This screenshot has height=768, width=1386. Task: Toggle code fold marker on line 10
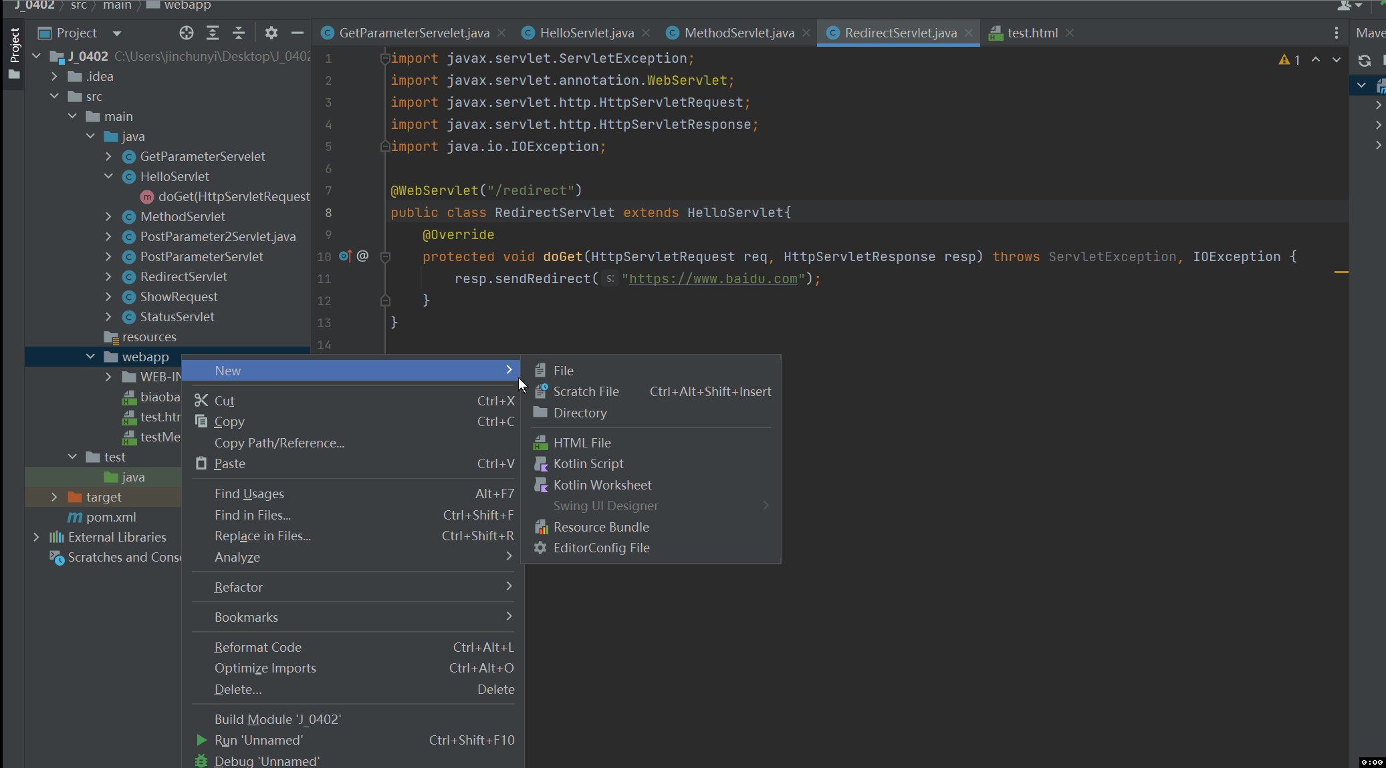(x=385, y=256)
